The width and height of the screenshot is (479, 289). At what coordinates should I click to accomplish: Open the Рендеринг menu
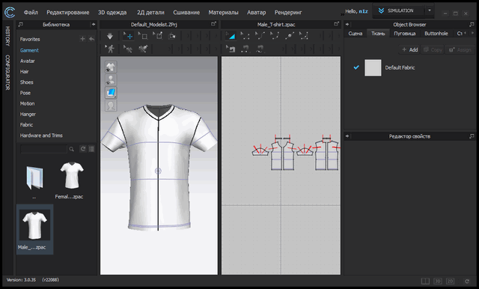pyautogui.click(x=288, y=13)
